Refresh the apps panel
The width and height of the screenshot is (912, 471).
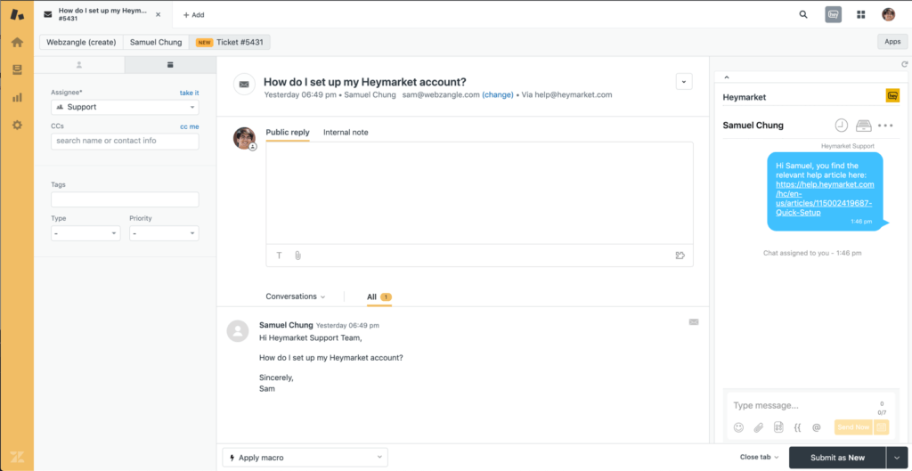904,64
